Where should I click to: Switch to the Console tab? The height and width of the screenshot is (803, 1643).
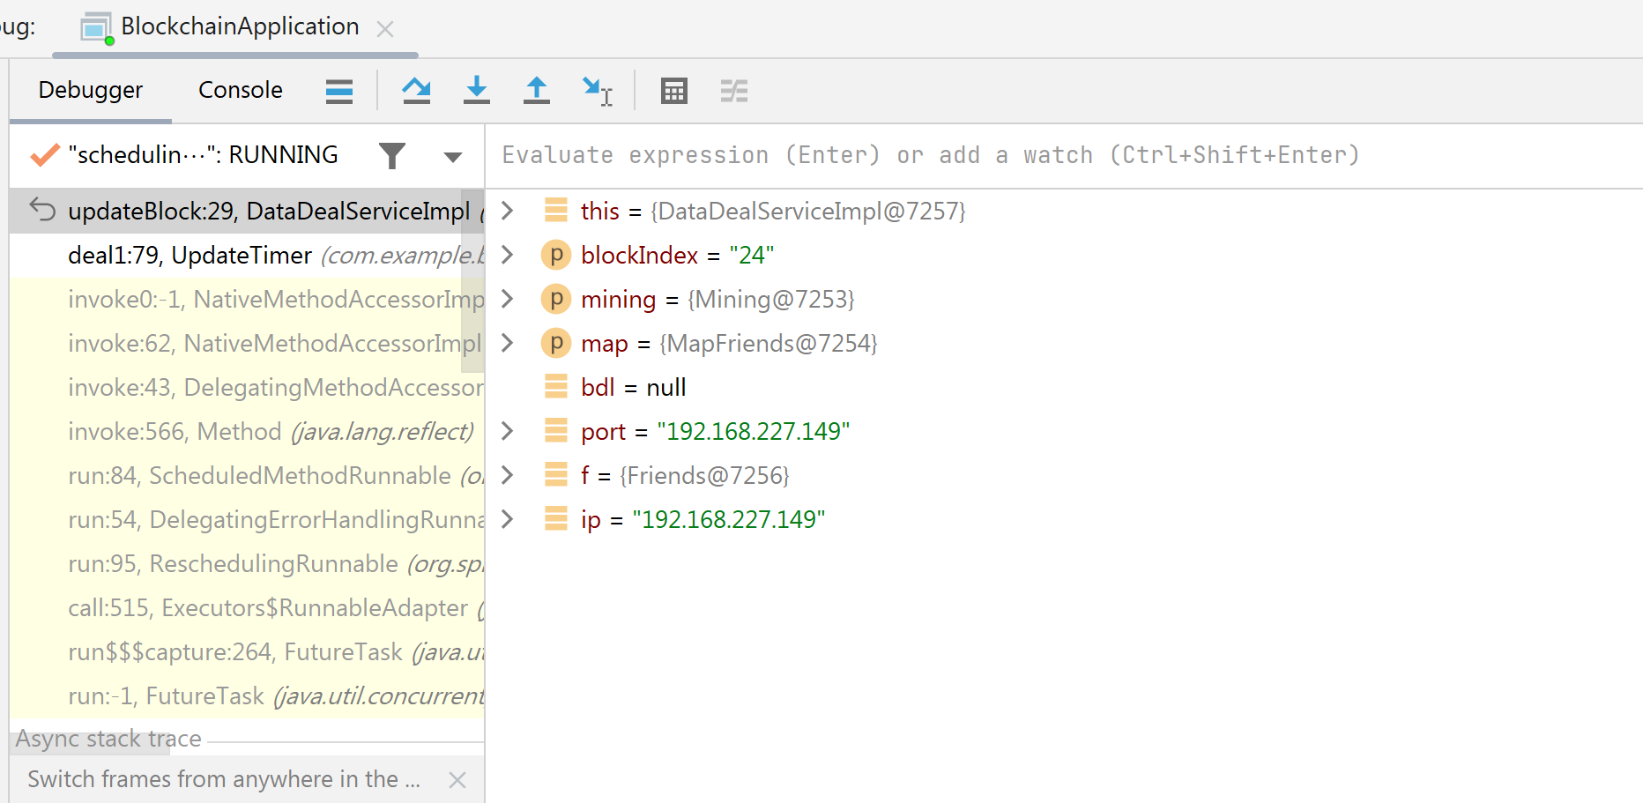point(241,90)
